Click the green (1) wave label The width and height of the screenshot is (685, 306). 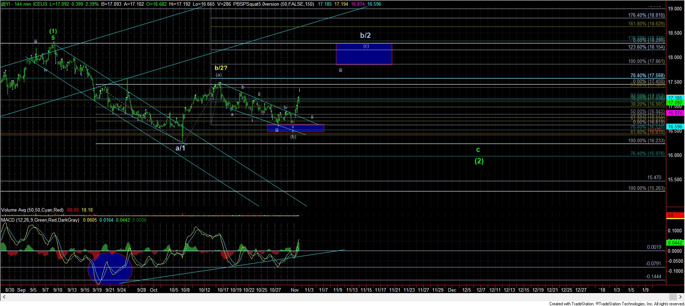click(53, 31)
